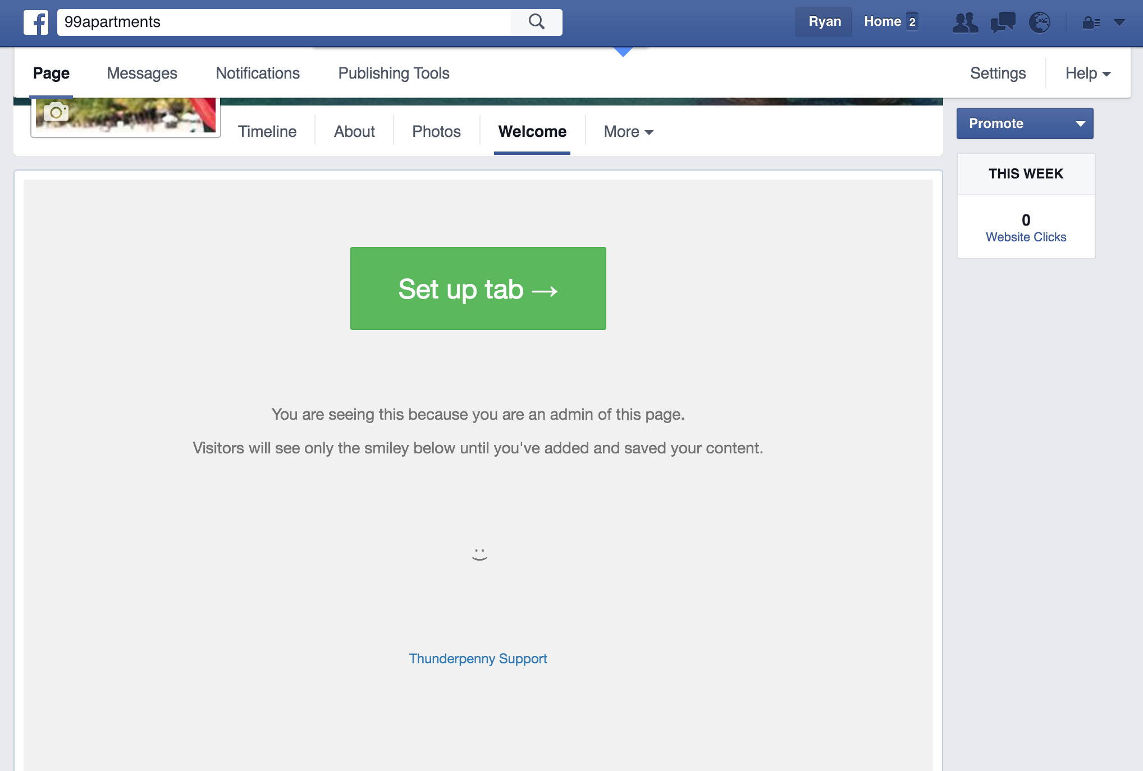Screen dimensions: 1143x771
Task: Click the search magnifier icon
Action: 536,22
